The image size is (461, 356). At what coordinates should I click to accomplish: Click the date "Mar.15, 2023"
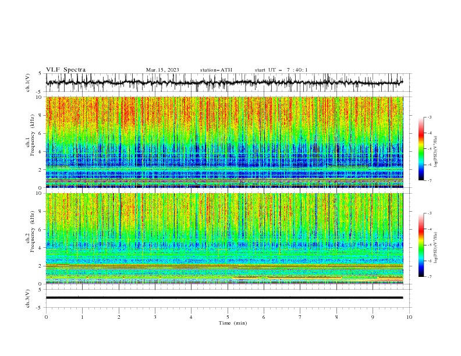coord(162,70)
